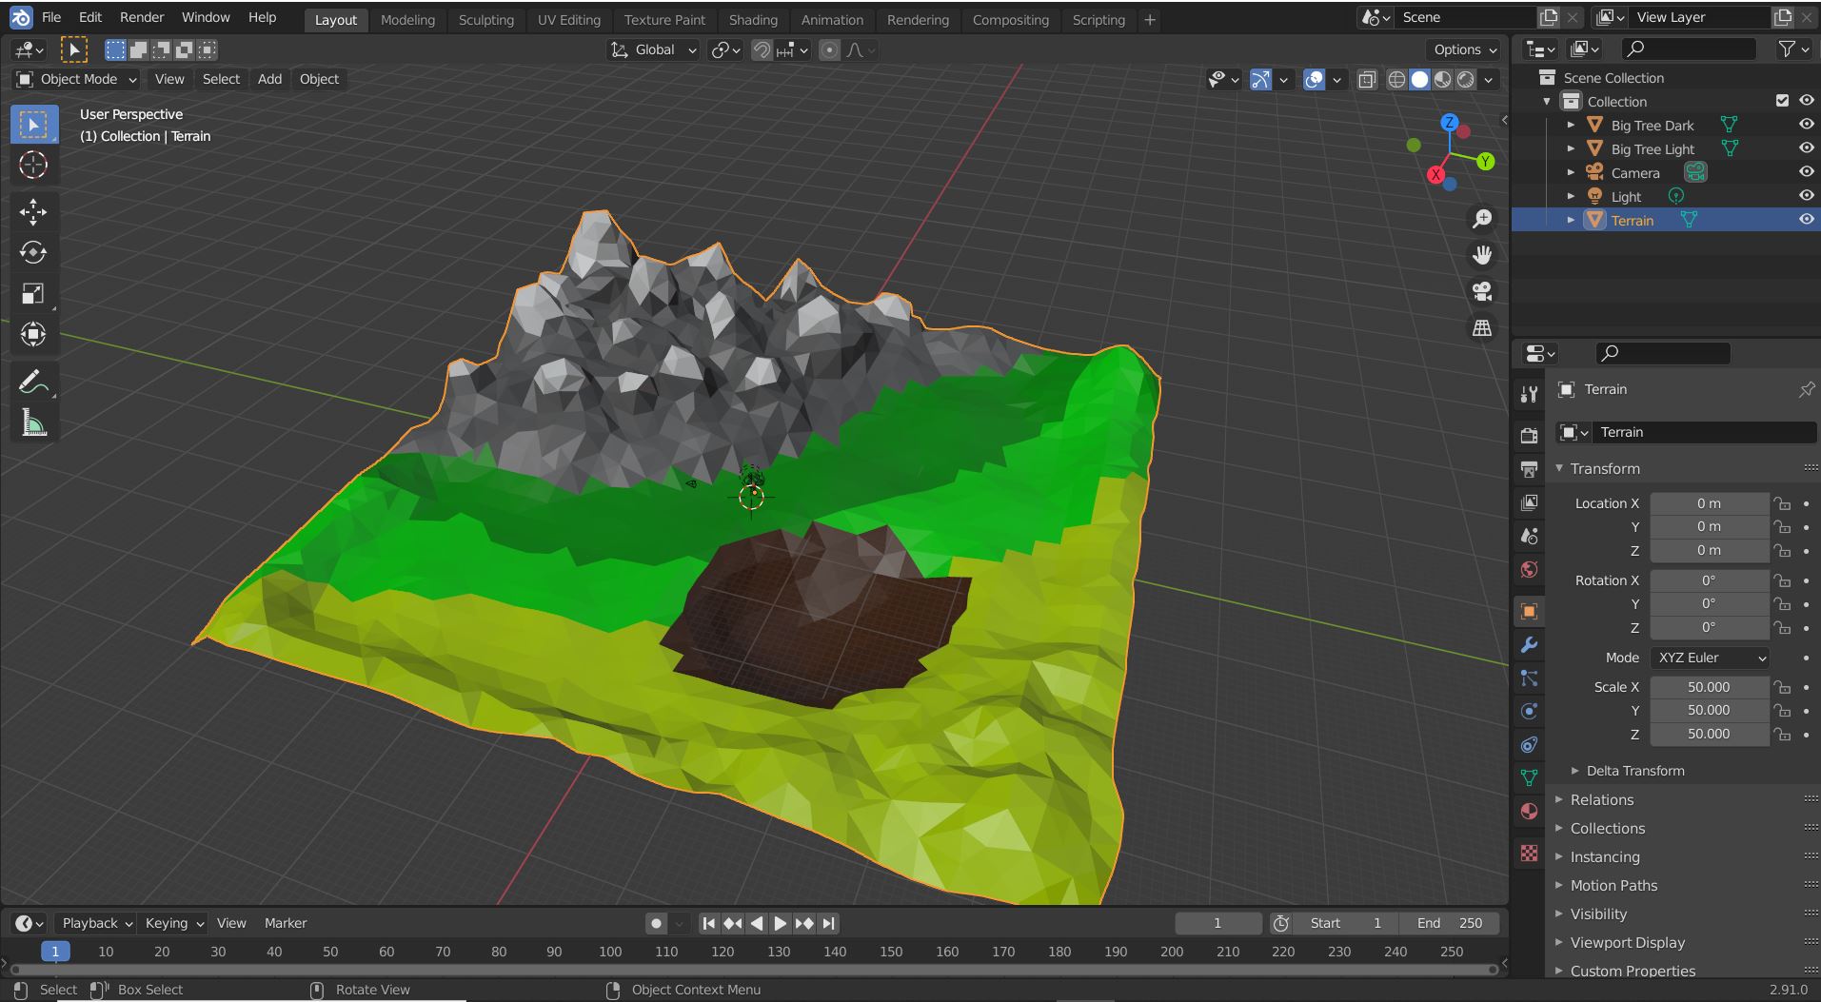Select the Rotate tool
This screenshot has width=1821, height=1002.
pyautogui.click(x=33, y=252)
